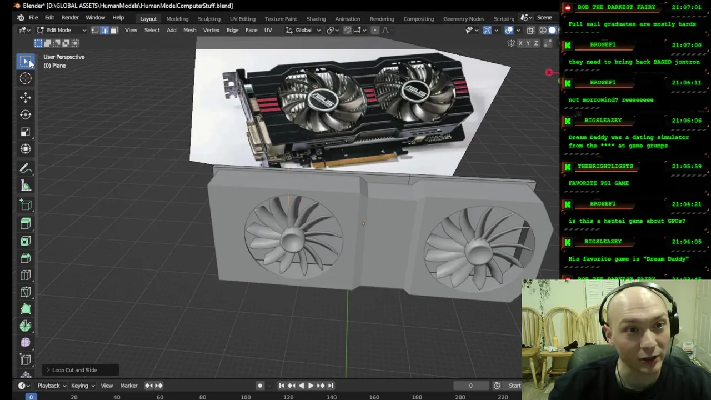Select the Rotate tool

26,114
